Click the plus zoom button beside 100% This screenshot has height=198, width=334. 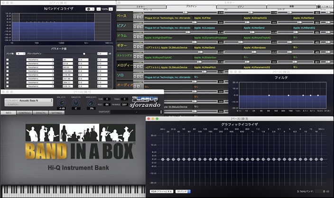(x=111, y=9)
